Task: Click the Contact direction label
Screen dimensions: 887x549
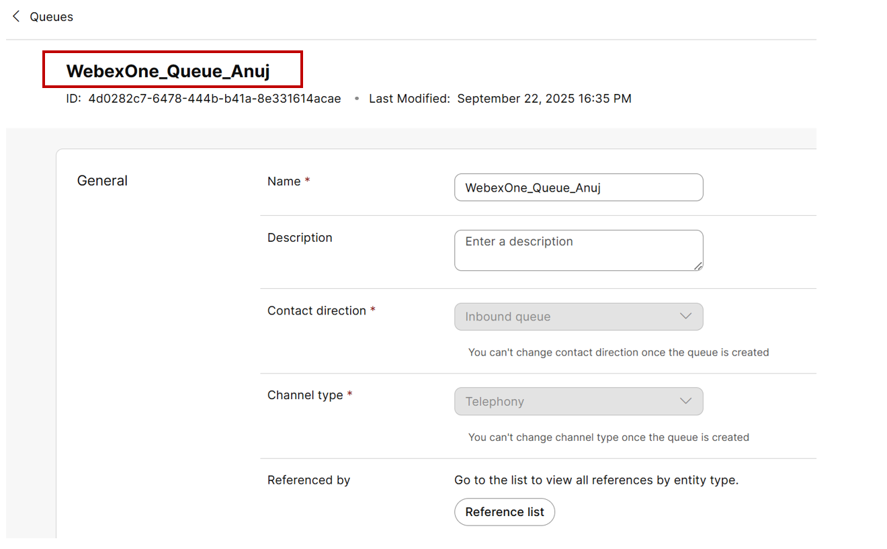Action: pos(316,310)
